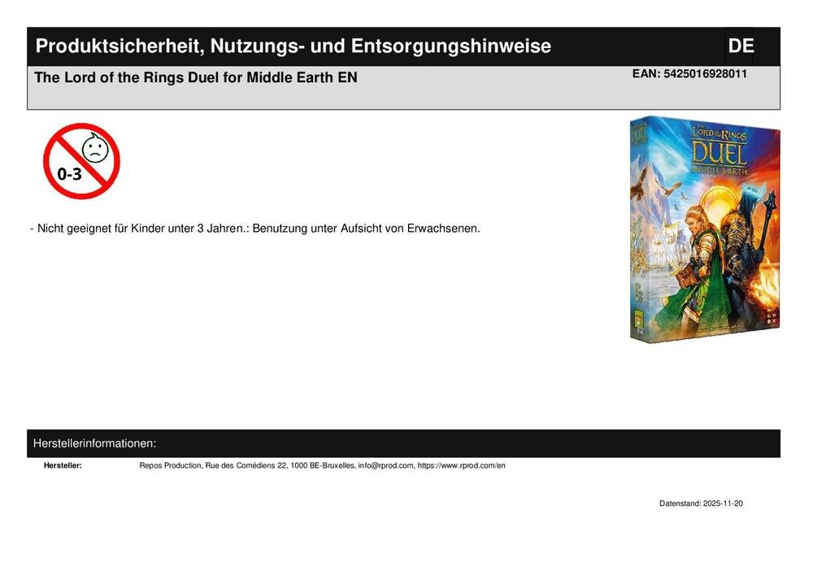The image size is (813, 575).
Task: Click the heading 'Produktsicherheit, Nutzungs- und Entsorgungshinweise'
Action: coord(293,46)
